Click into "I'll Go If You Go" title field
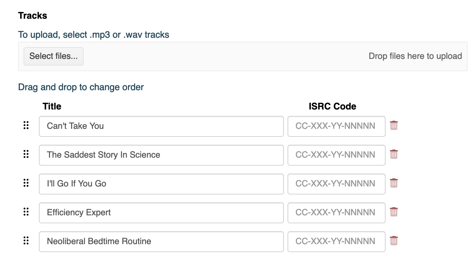Screen dimensions: 471x257 point(161,184)
